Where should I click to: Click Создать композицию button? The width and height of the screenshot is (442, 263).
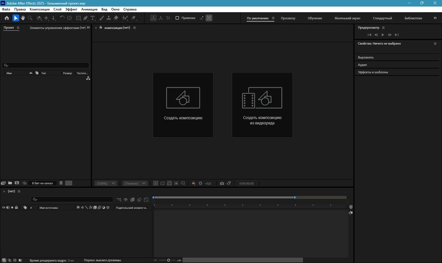pos(183,105)
